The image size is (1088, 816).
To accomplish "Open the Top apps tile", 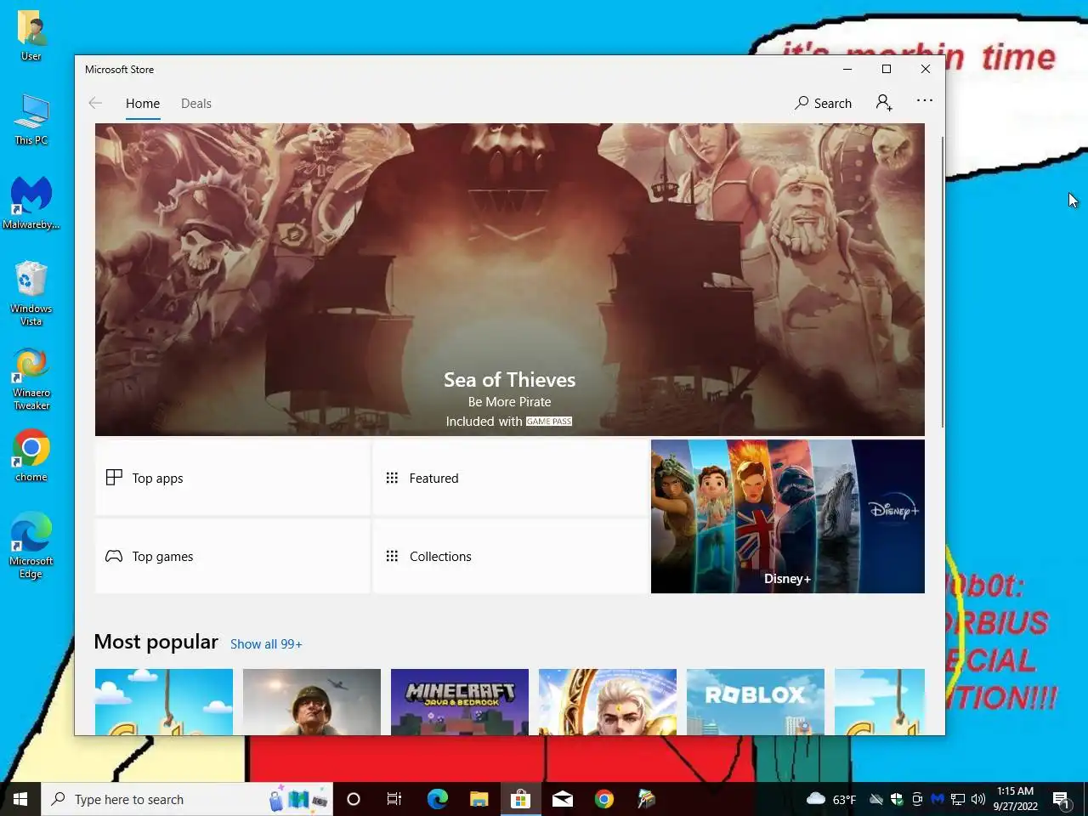I will point(233,478).
